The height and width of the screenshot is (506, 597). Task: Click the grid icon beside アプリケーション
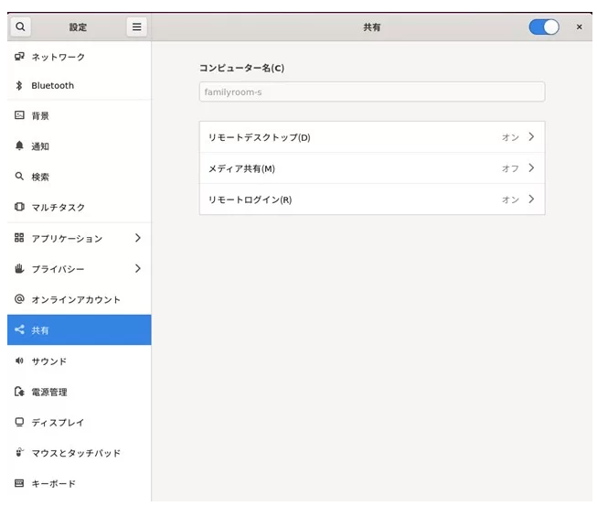[19, 238]
